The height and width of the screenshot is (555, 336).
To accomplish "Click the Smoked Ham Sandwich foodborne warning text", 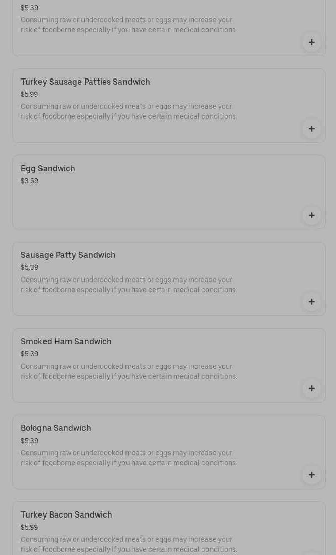I will pyautogui.click(x=129, y=372).
